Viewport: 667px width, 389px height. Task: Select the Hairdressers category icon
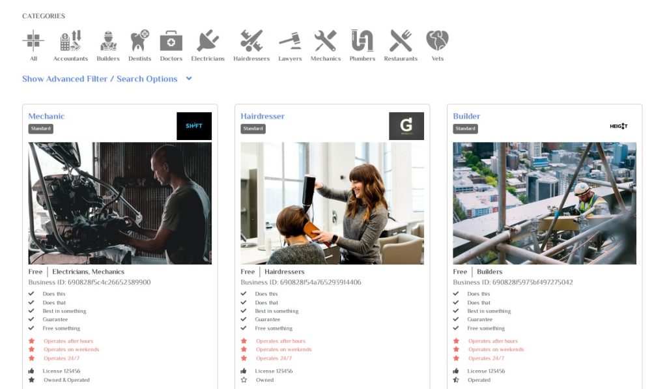[251, 41]
